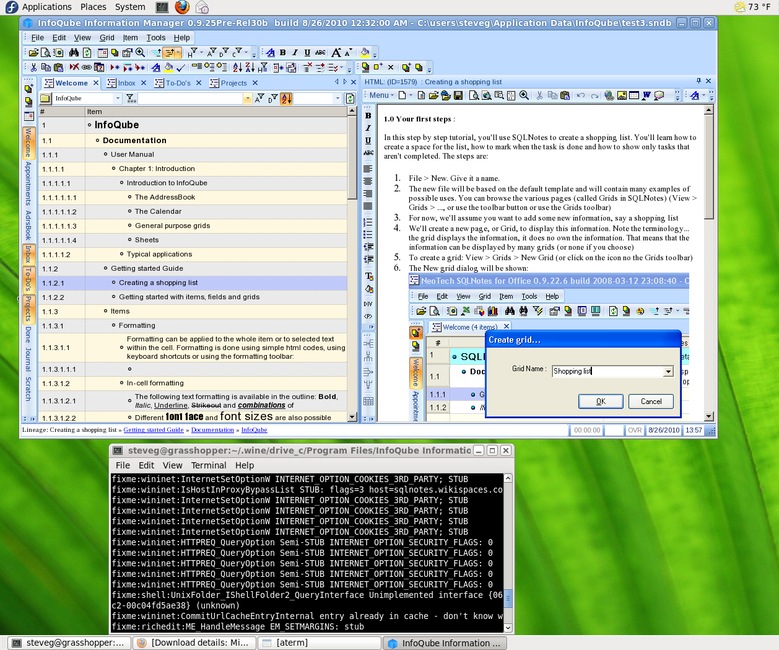The height and width of the screenshot is (650, 779).
Task: Toggle vertical Bold button in HTML side toolbar
Action: pyautogui.click(x=368, y=115)
